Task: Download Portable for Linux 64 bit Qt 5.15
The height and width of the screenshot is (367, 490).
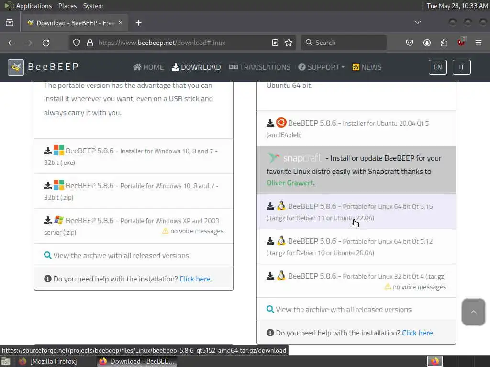Action: click(356, 212)
